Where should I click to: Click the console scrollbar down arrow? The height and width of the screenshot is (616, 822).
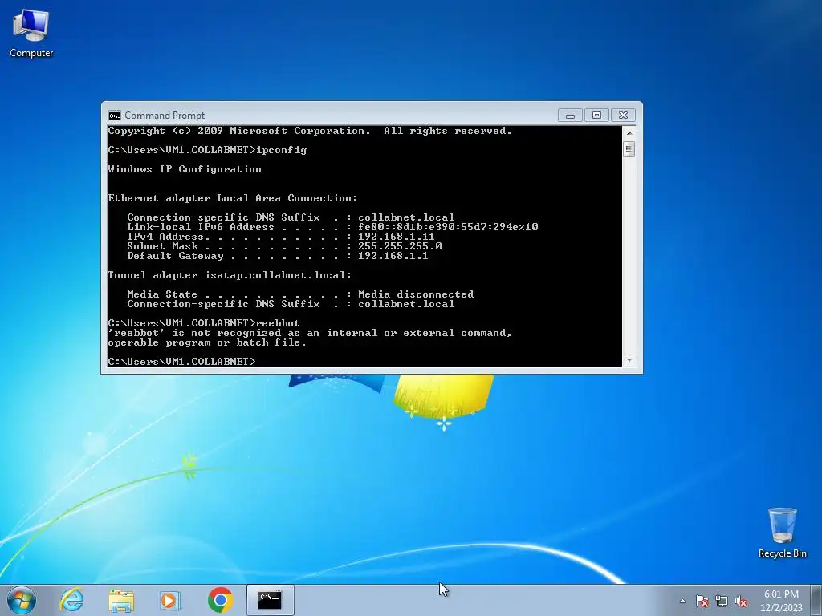(629, 360)
